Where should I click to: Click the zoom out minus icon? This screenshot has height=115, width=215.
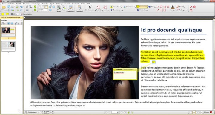click(x=54, y=7)
